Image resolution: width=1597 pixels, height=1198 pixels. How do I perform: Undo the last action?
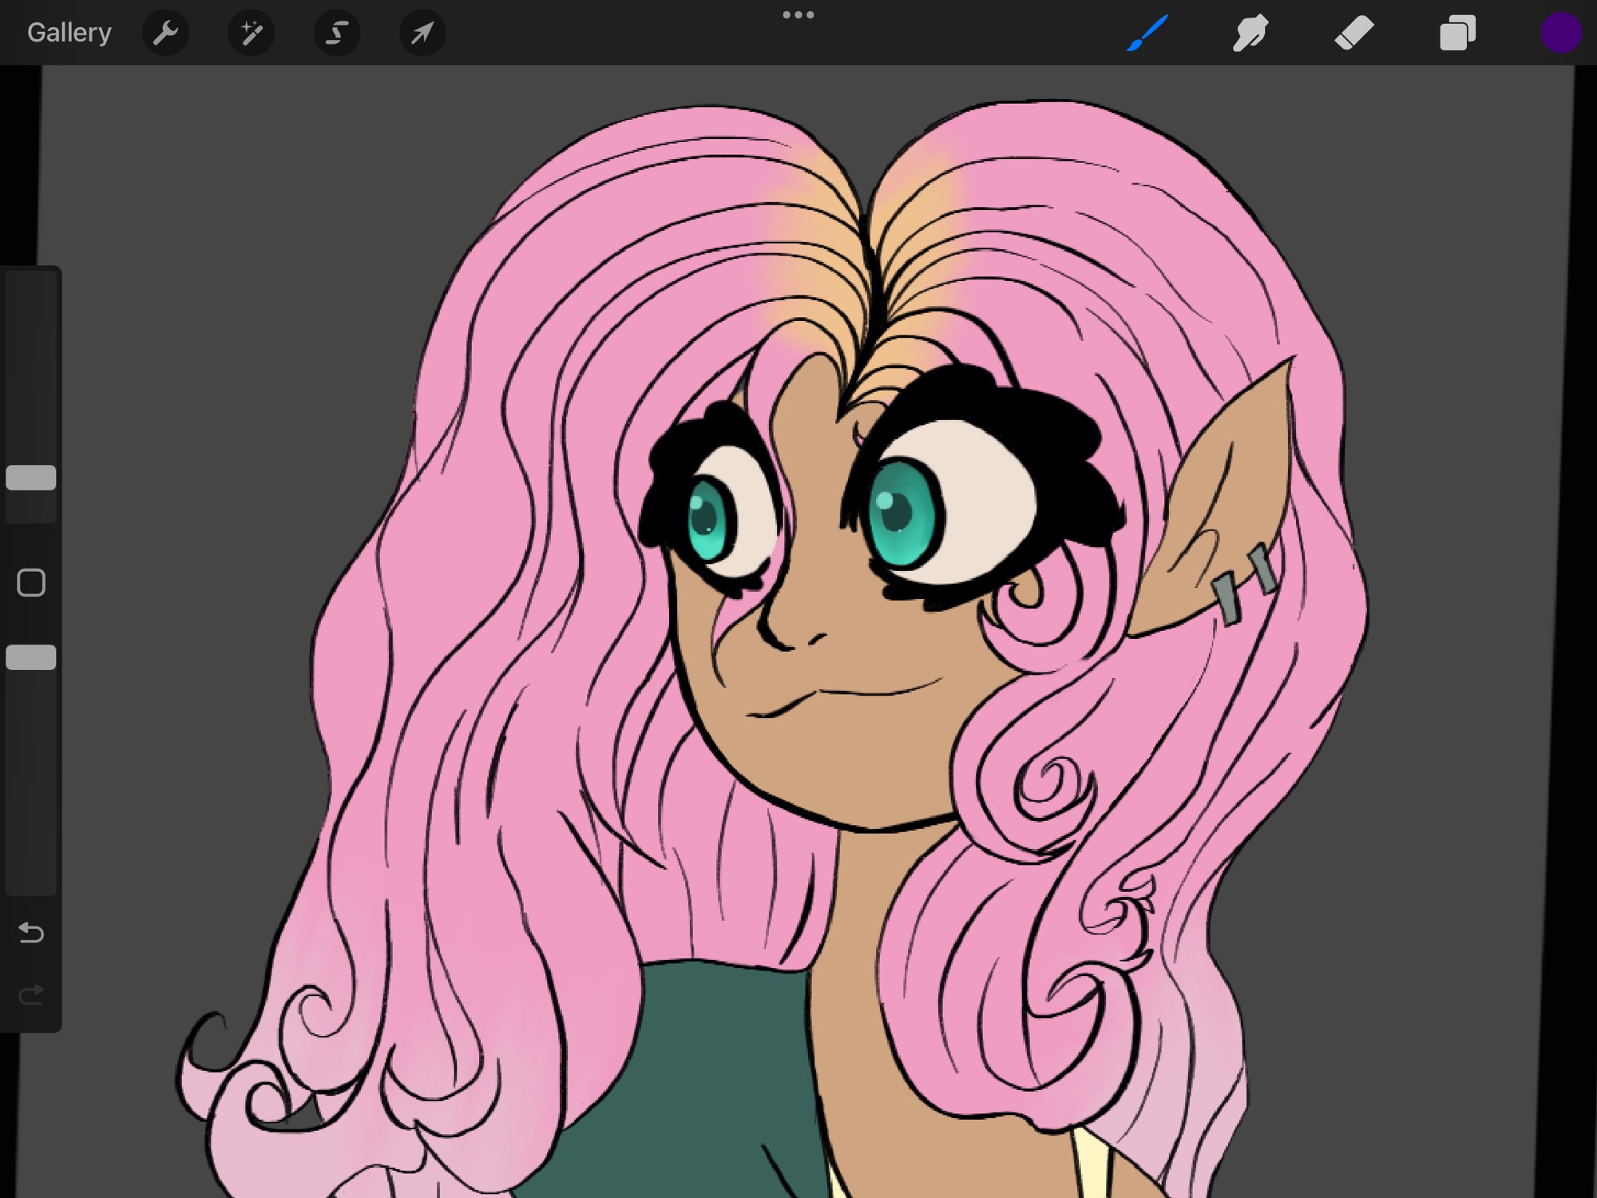pos(31,932)
